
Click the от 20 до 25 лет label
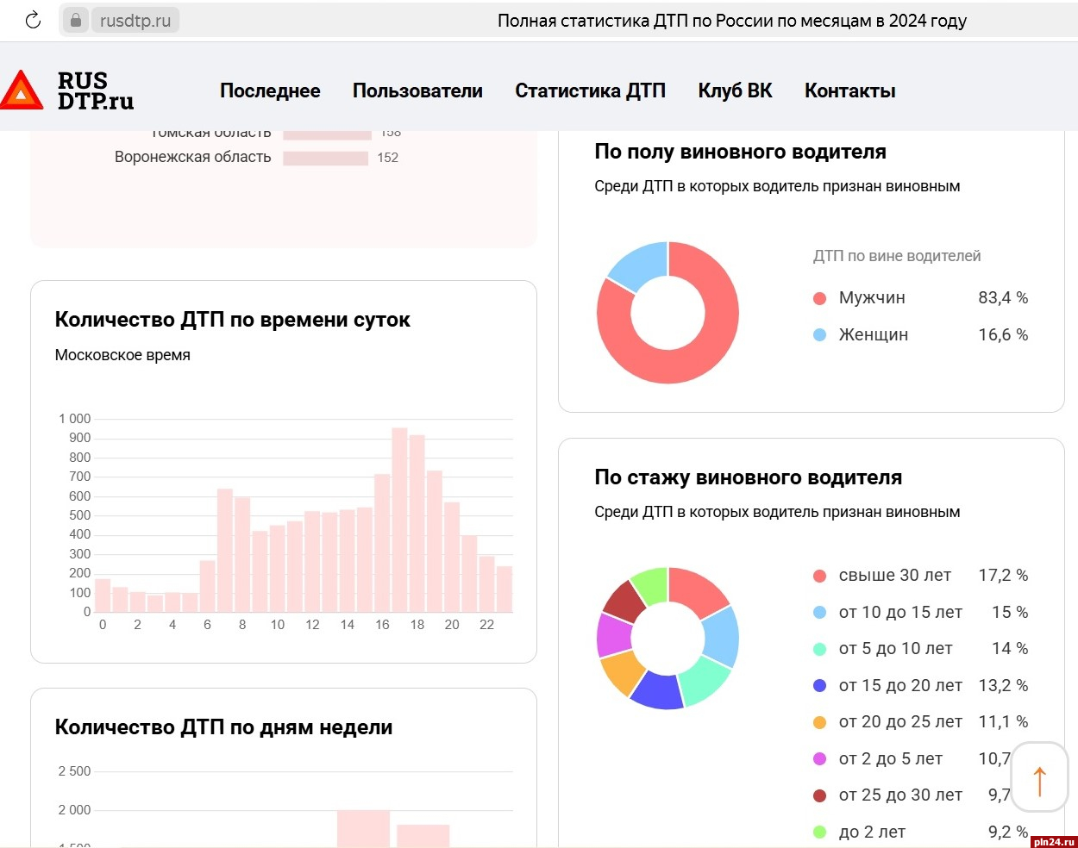tap(900, 722)
